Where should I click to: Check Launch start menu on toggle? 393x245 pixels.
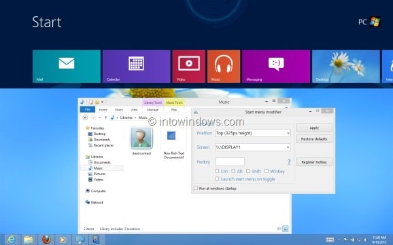(217, 179)
